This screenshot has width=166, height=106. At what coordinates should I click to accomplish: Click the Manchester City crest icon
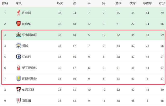(x=18, y=46)
